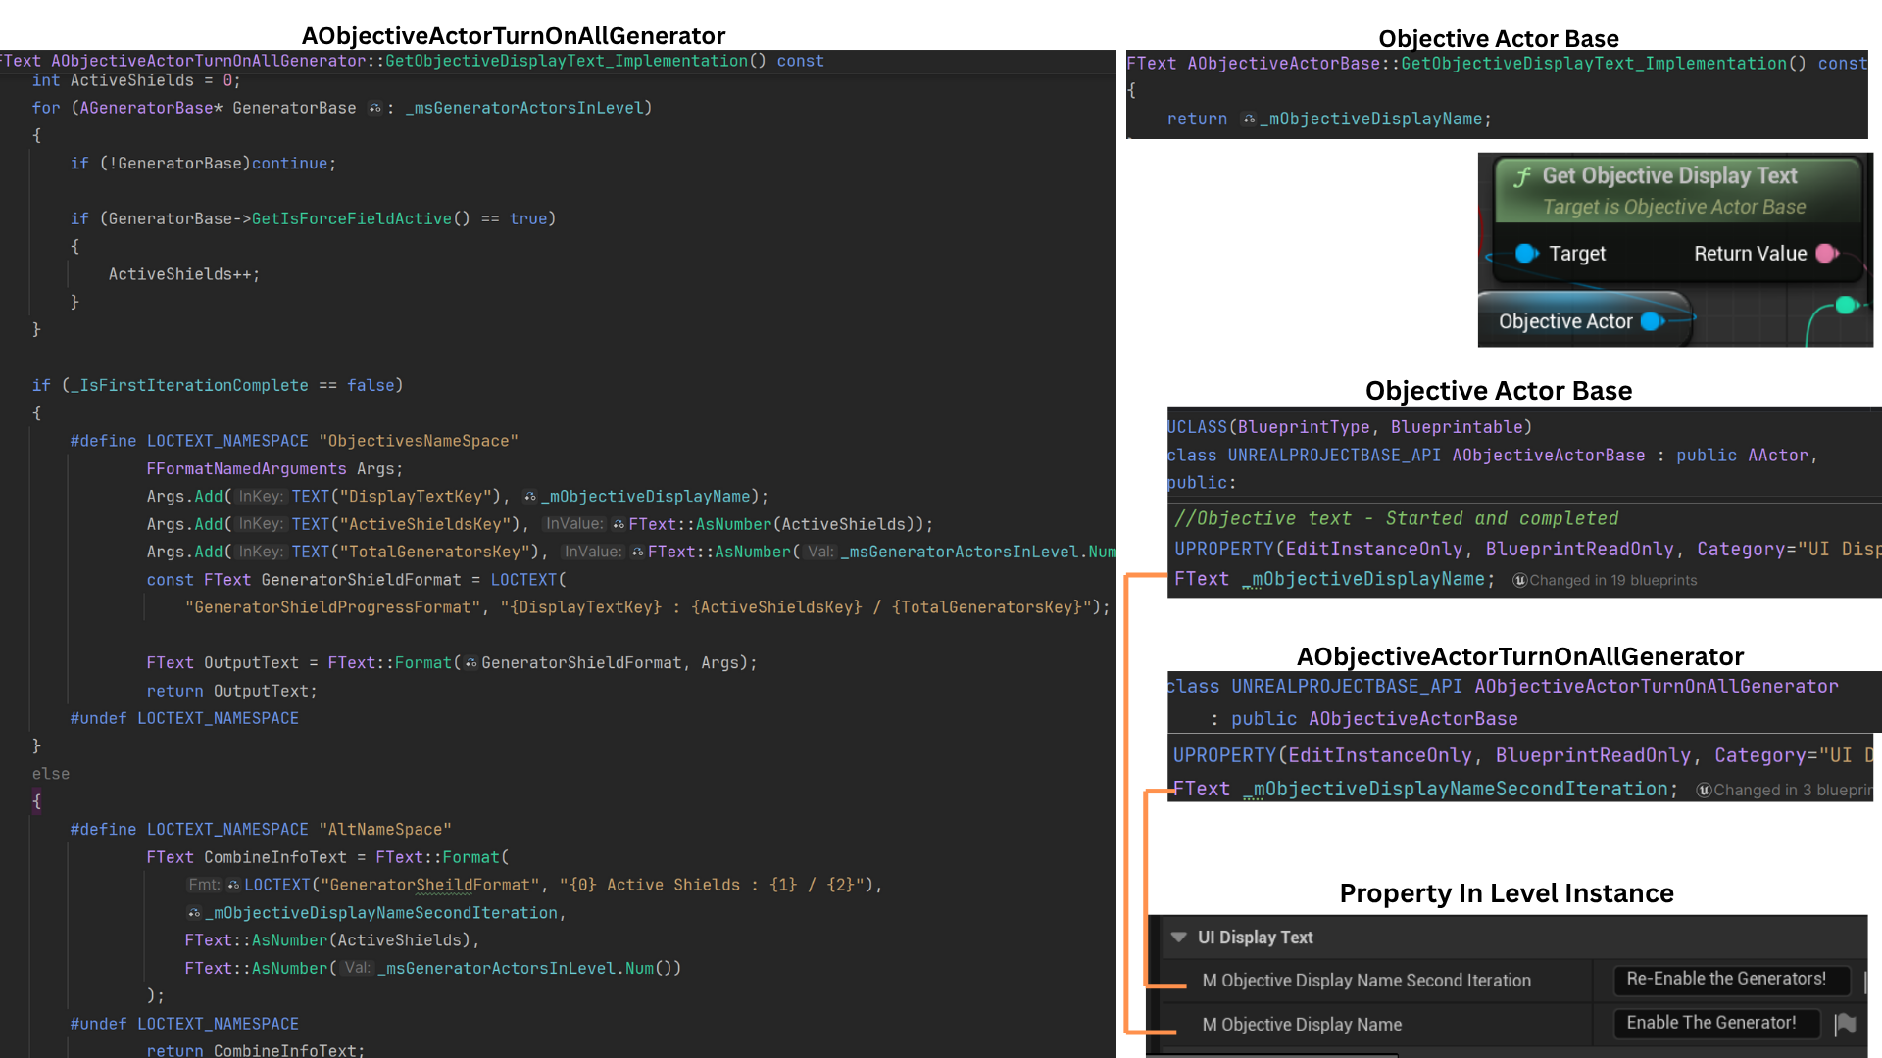The height and width of the screenshot is (1058, 1882).
Task: Click the blue Target input pin
Action: [x=1525, y=254]
